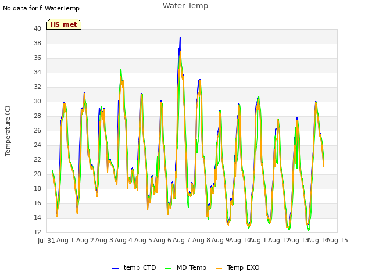This screenshot has width=372, height=279.
Task: Click the Temp_EXO legend label
Action: click(243, 267)
